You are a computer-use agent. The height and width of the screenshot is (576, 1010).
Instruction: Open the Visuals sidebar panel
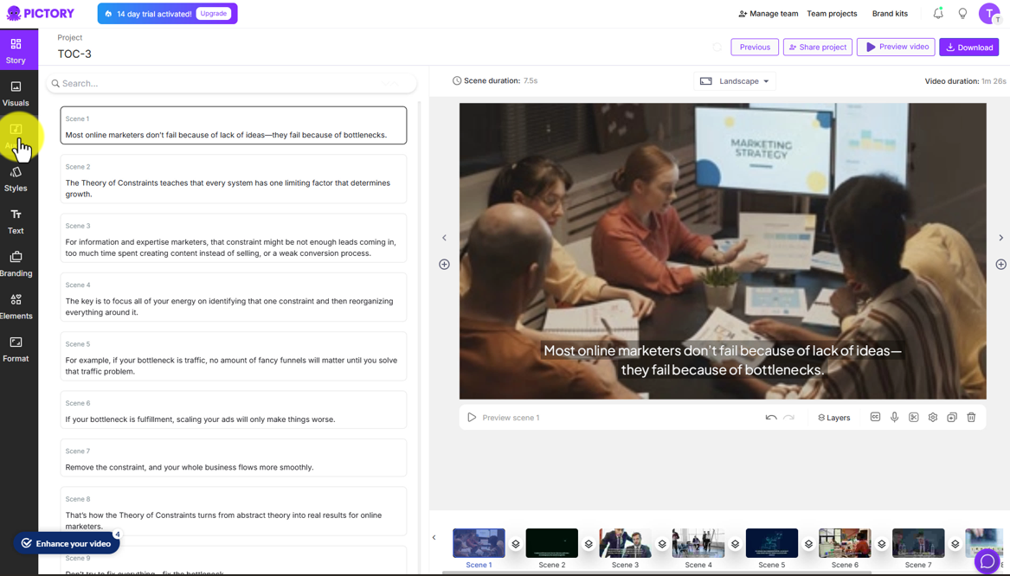[16, 93]
